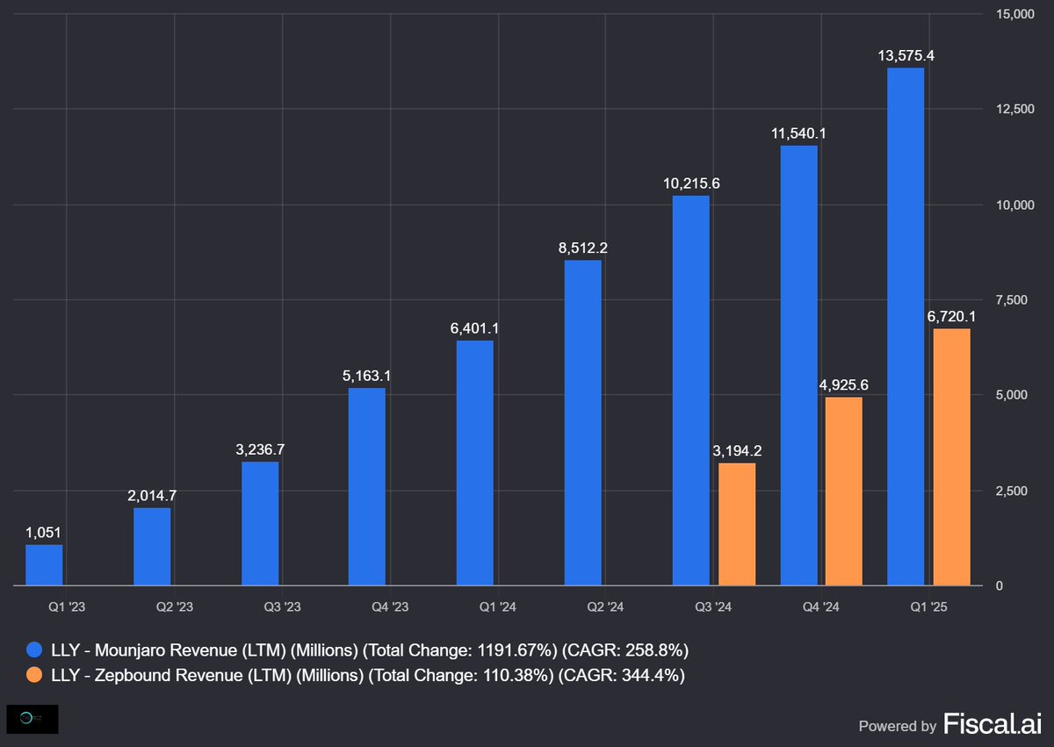Click the 8,512.2 value label

583,248
